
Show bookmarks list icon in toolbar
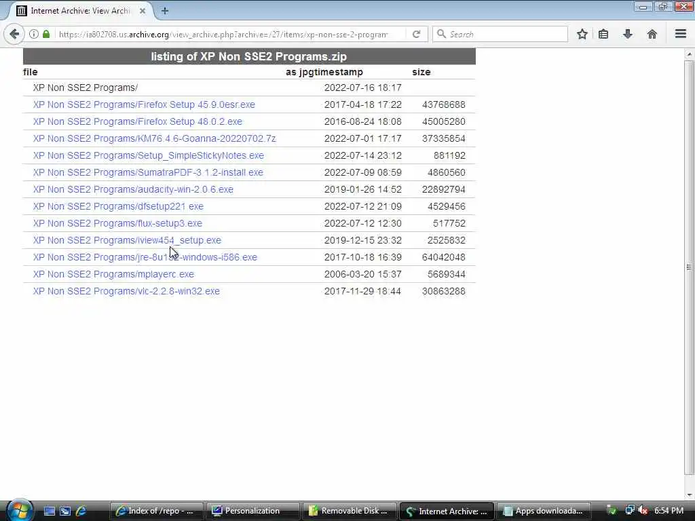tap(603, 34)
